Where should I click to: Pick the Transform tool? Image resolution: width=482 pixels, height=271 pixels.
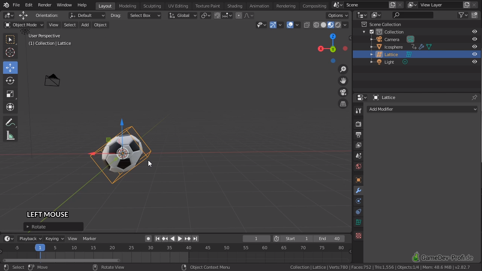pos(10,107)
